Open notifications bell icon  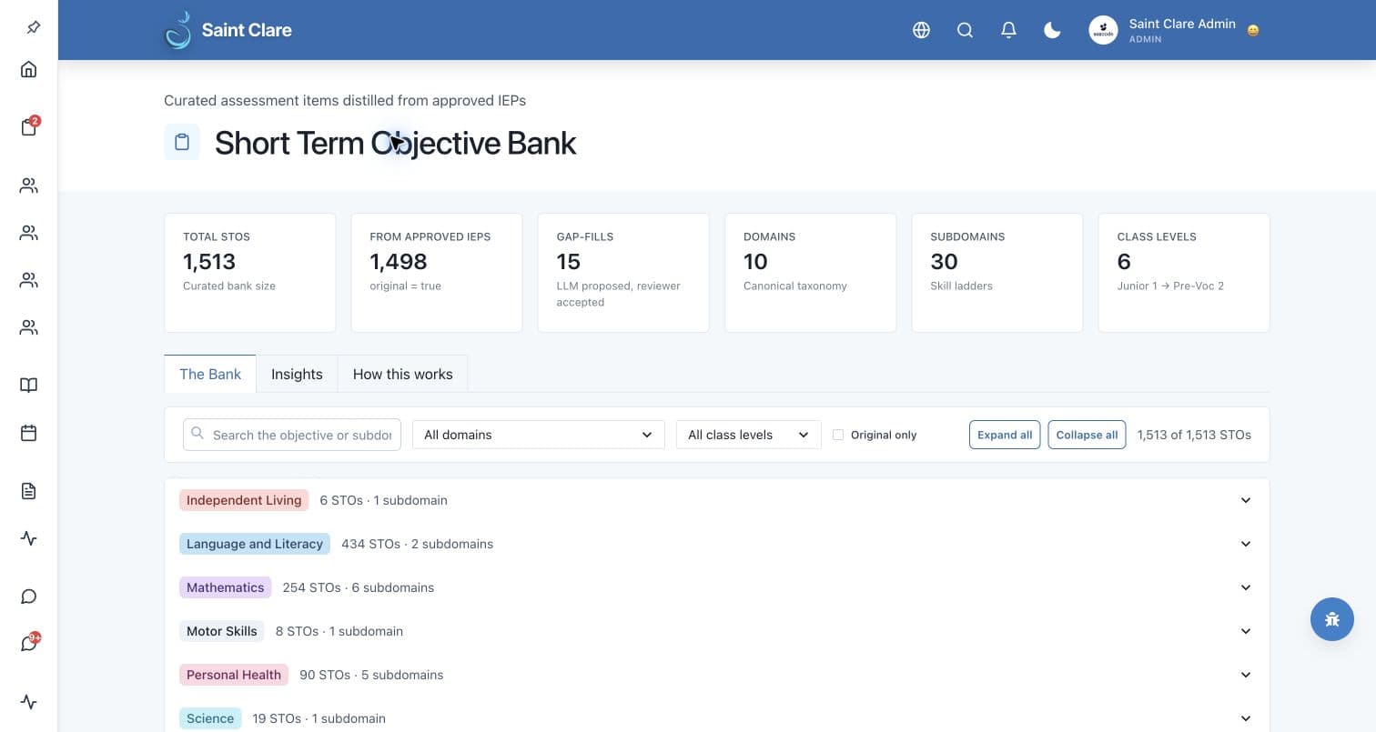1008,30
